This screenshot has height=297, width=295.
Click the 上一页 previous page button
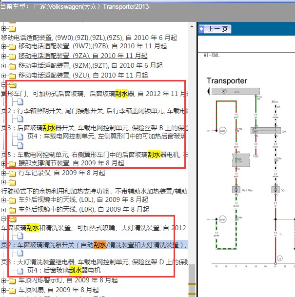click(215, 29)
